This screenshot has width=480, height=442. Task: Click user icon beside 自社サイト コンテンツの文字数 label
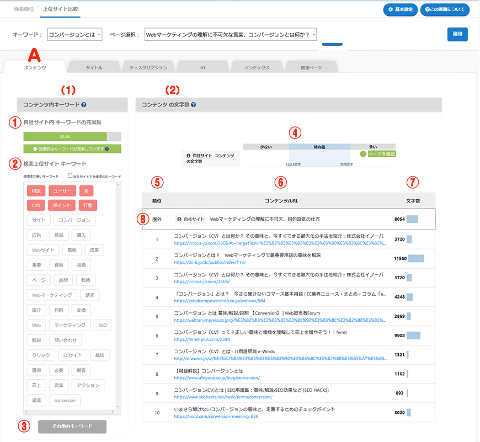pos(189,156)
